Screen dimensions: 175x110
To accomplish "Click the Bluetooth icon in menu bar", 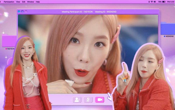I will pyautogui.click(x=149, y=2).
